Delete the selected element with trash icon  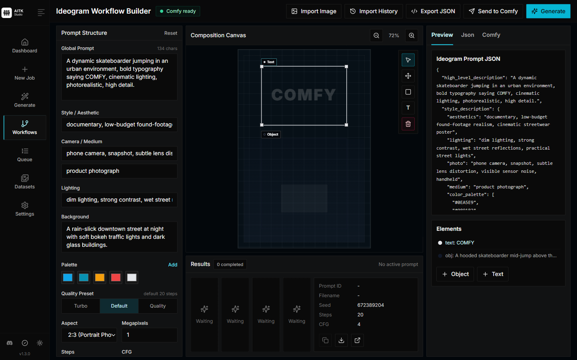[x=408, y=124]
